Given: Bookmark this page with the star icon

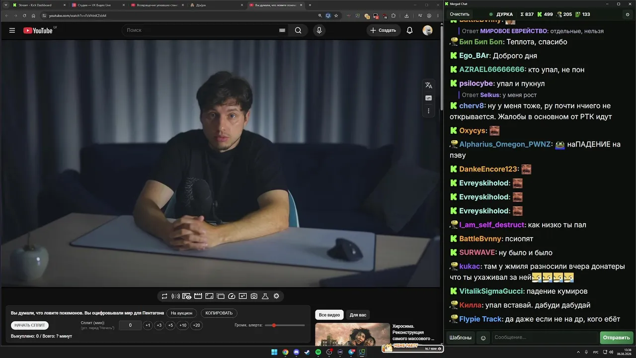Looking at the screenshot, I should 336,15.
